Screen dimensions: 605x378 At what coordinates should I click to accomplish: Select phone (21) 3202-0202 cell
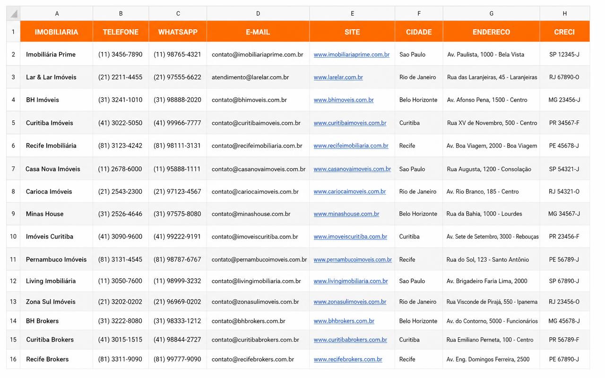121,301
